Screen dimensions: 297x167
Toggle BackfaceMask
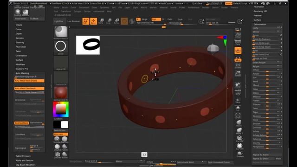pyautogui.click(x=22, y=123)
